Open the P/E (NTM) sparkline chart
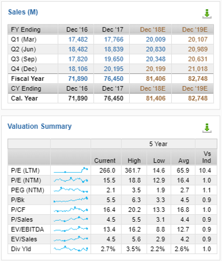Viewport: 222px width, 261px height. (x=71, y=180)
